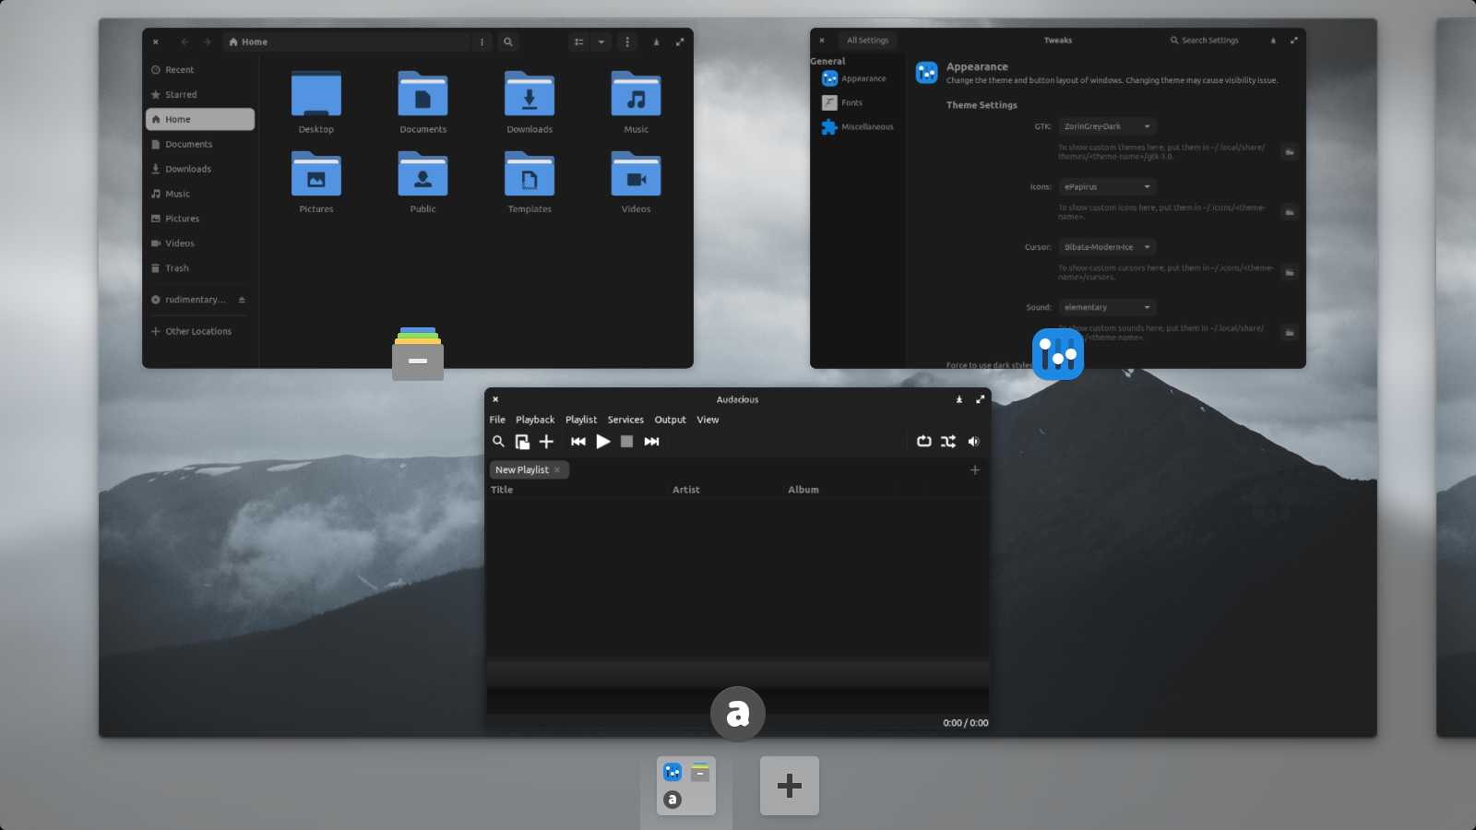Open the Pictures folder icon in Files grid
Viewport: 1476px width, 830px height.
316,174
